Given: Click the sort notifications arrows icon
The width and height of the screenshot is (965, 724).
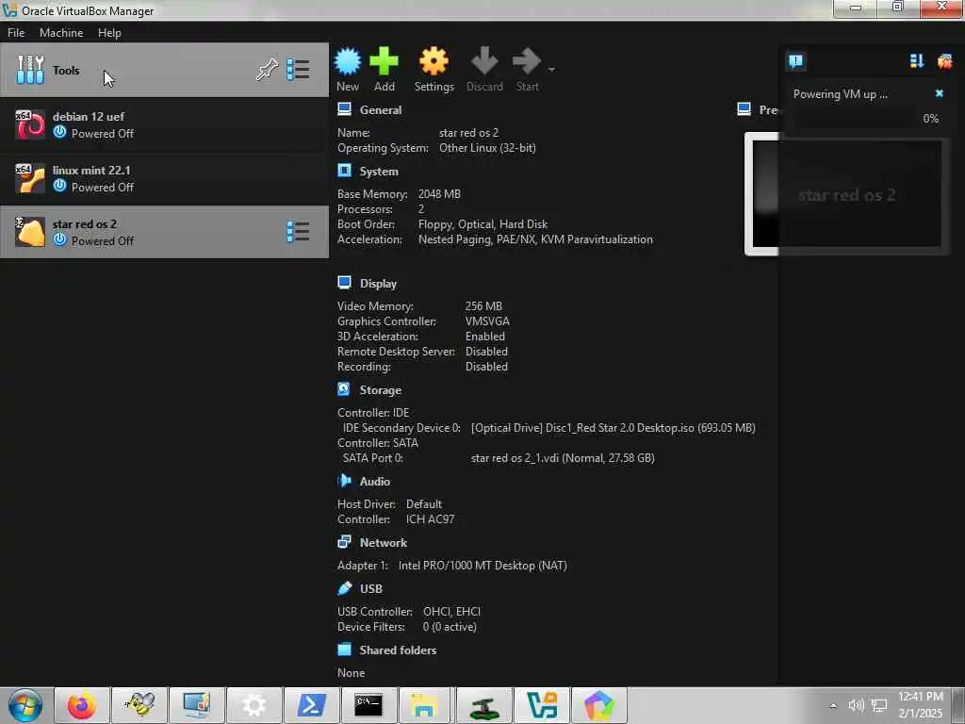Looking at the screenshot, I should pos(916,61).
